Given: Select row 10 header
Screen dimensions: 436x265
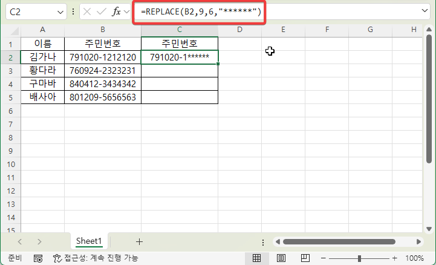Looking at the screenshot, I should pyautogui.click(x=10, y=165).
